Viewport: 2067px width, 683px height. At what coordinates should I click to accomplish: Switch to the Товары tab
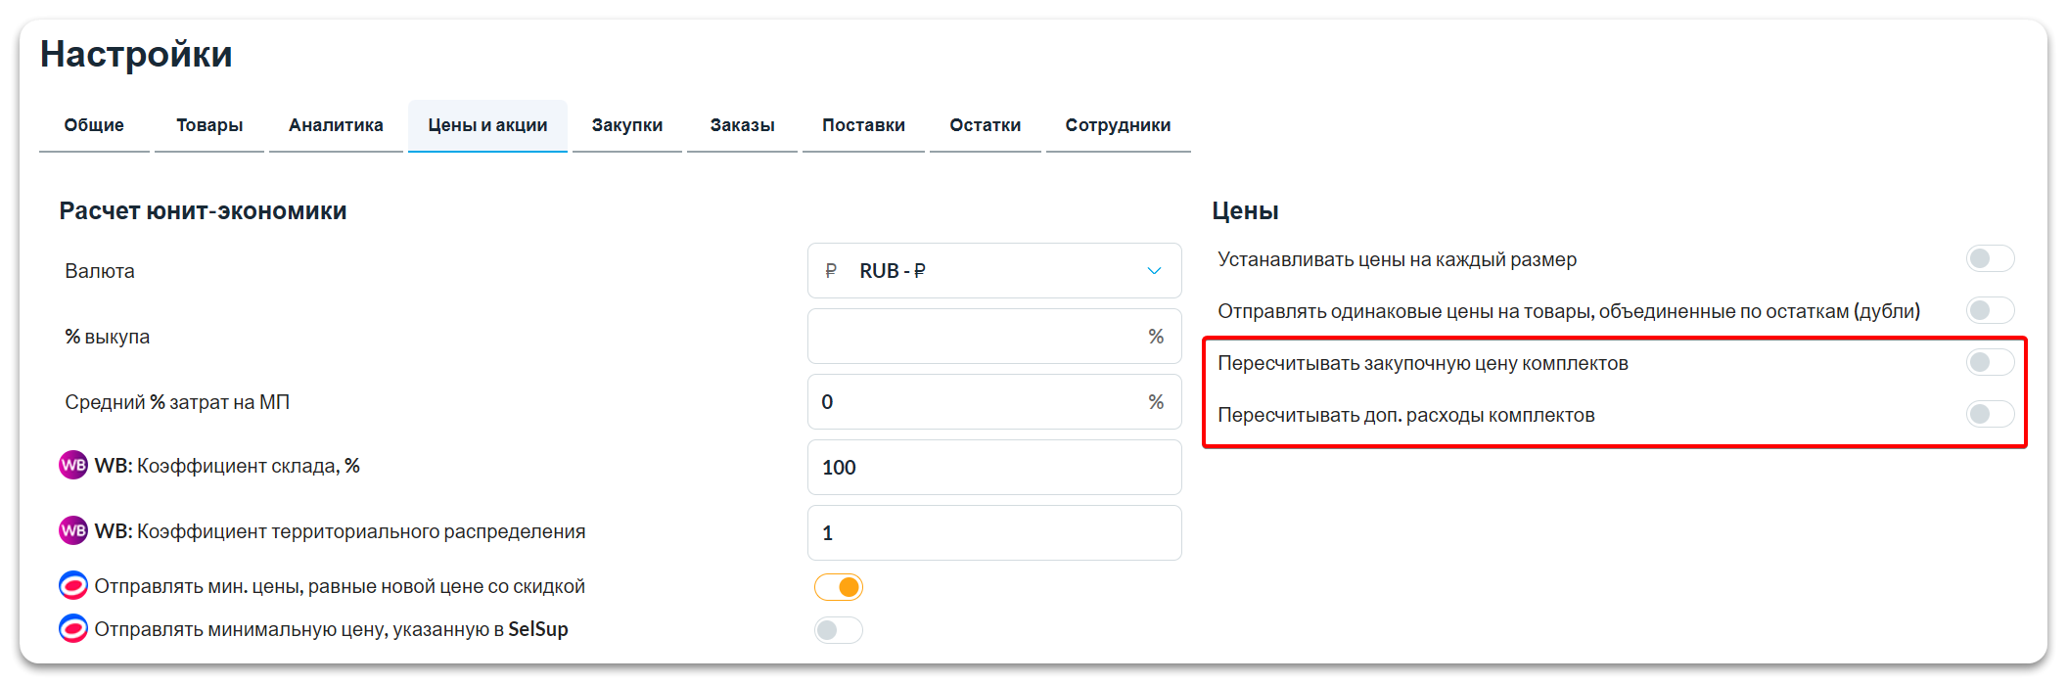click(x=209, y=125)
